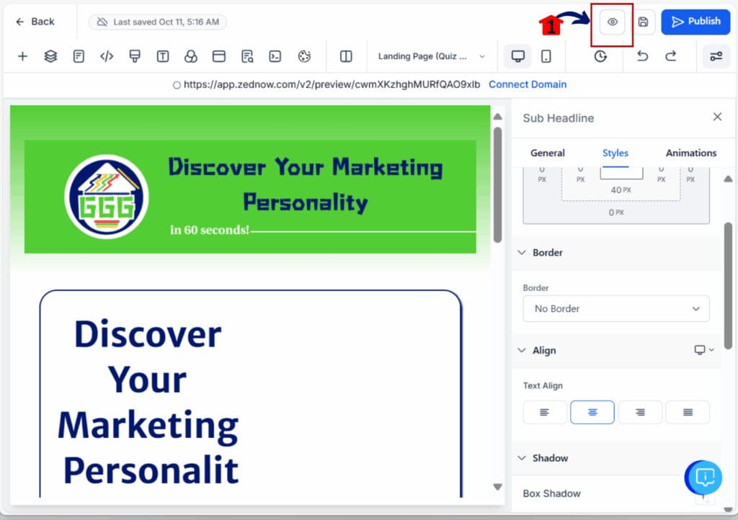
Task: Toggle the page preview eye icon
Action: 611,22
